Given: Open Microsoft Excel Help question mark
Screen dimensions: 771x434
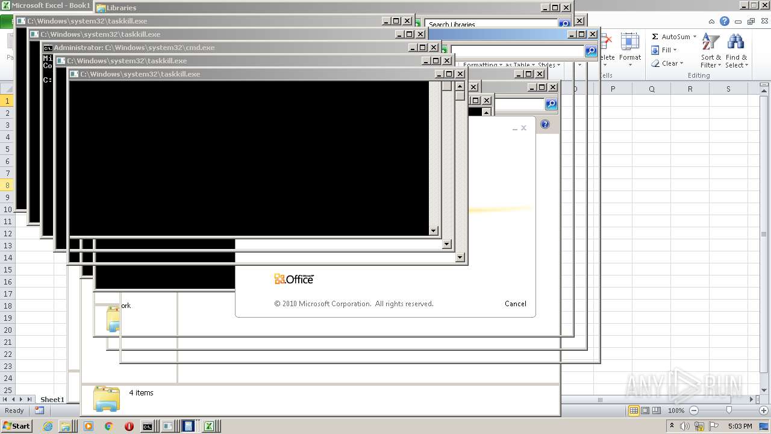Looking at the screenshot, I should pyautogui.click(x=725, y=21).
